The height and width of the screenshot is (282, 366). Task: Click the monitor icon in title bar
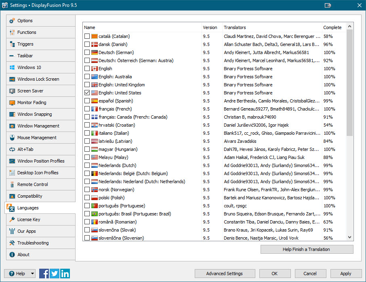coord(328,5)
